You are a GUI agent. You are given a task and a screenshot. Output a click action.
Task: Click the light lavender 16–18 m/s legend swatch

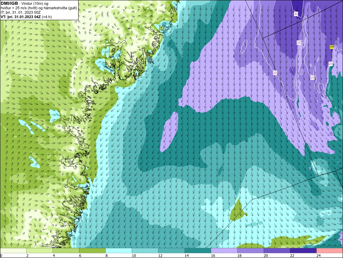coord(224,250)
